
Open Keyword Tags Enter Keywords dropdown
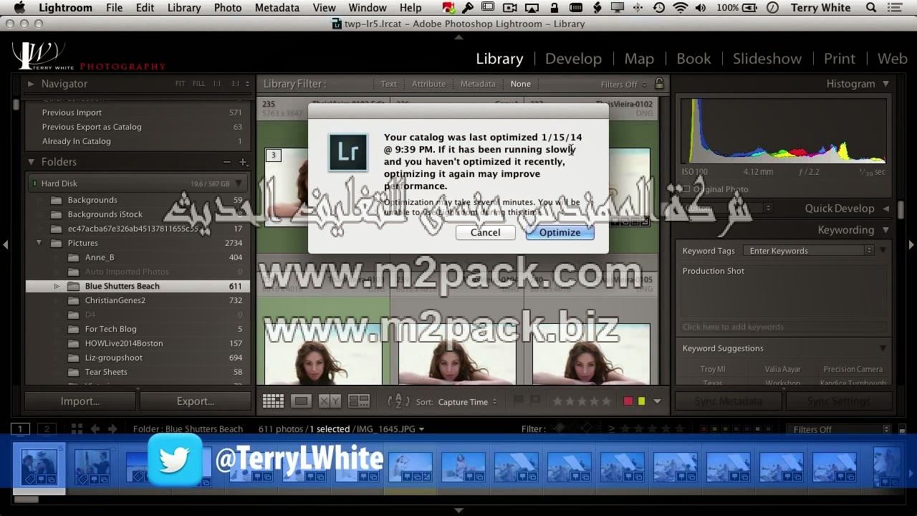pos(808,251)
